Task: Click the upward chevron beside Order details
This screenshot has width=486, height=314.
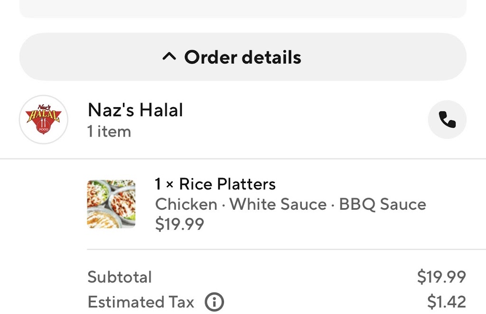Action: tap(169, 56)
